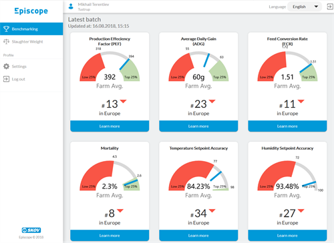This screenshot has width=334, height=243.
Task: Click the #11 in Europe ranking
Action: coord(287,104)
